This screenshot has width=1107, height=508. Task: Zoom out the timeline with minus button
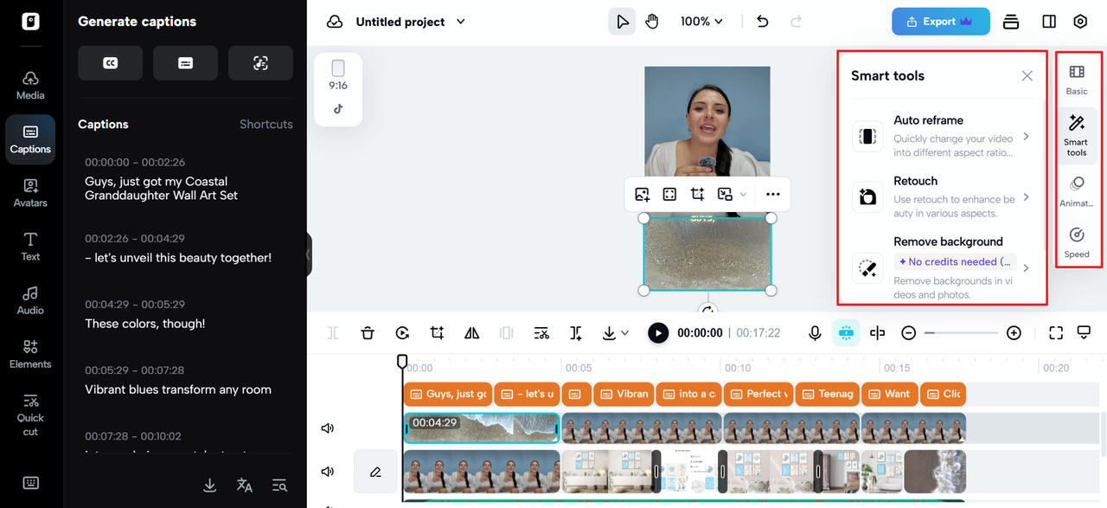pos(909,333)
